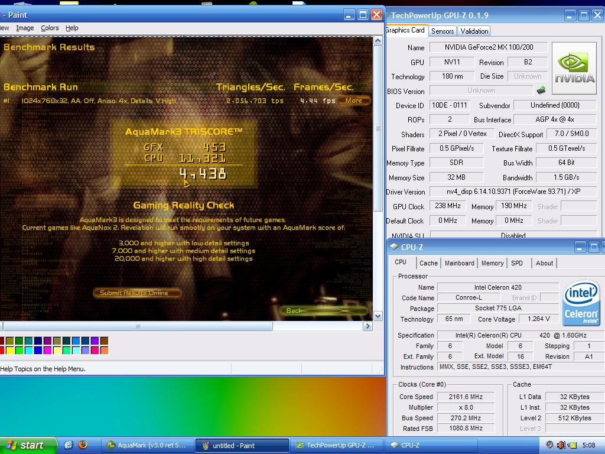Click the Code Name value Conroe-L

(x=469, y=297)
